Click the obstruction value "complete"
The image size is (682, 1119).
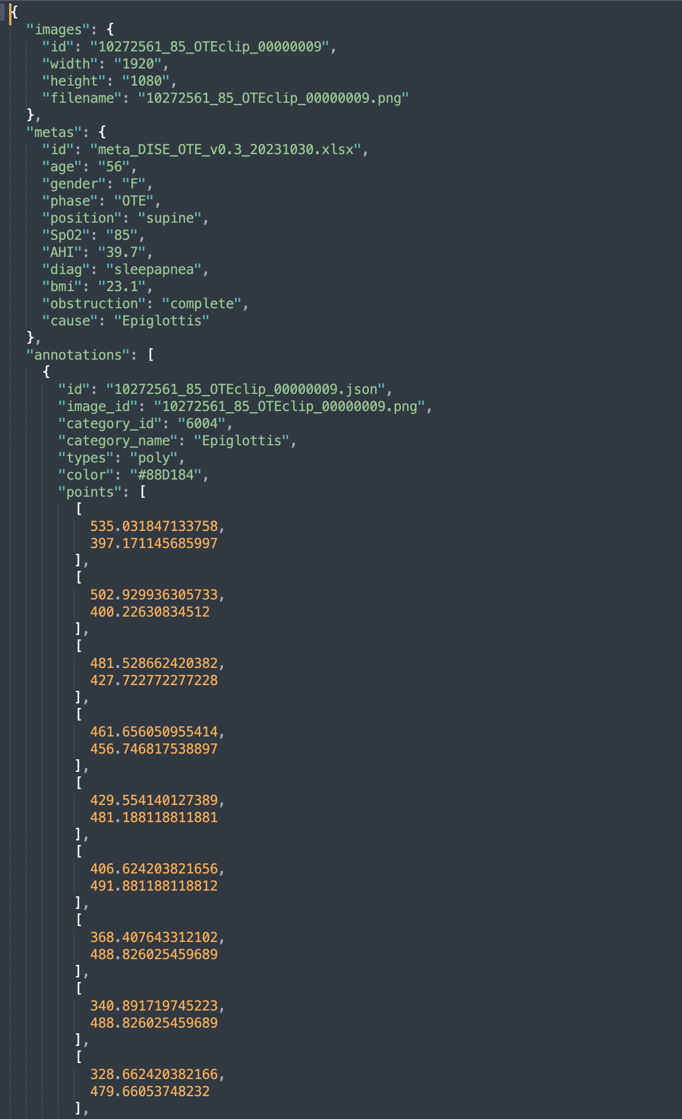tap(201, 304)
